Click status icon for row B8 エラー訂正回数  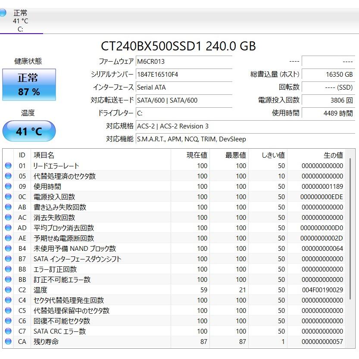[x=8, y=269]
